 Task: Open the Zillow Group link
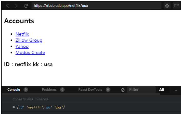29,40
